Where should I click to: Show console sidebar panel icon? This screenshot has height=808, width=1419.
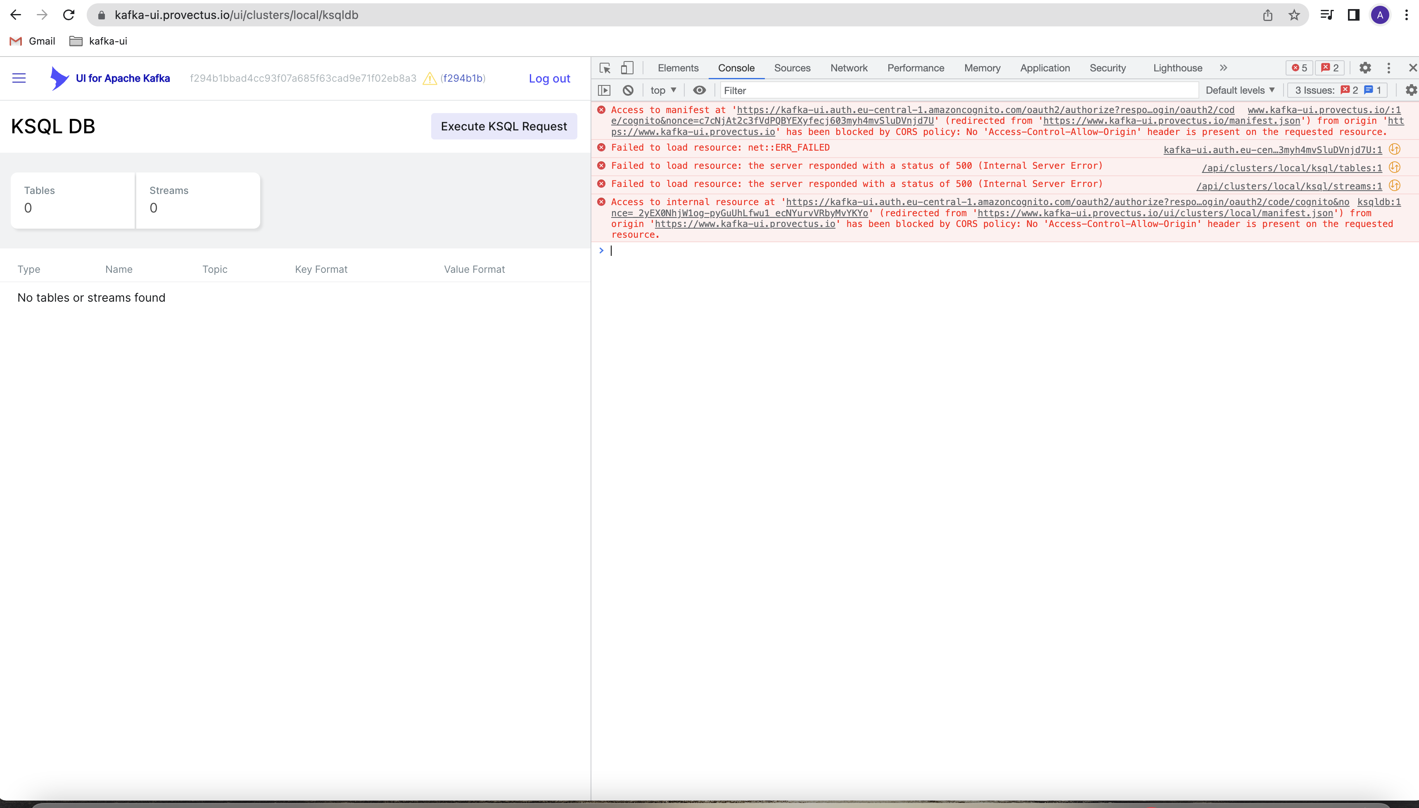click(604, 90)
